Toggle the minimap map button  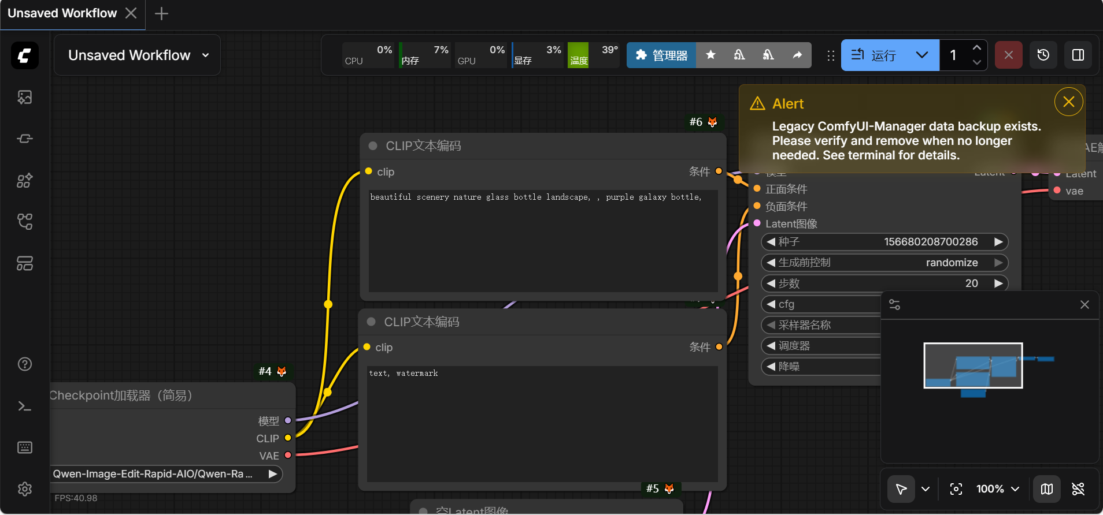(x=1046, y=489)
